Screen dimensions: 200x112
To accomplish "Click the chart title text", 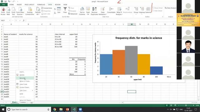I will pos(139,38).
